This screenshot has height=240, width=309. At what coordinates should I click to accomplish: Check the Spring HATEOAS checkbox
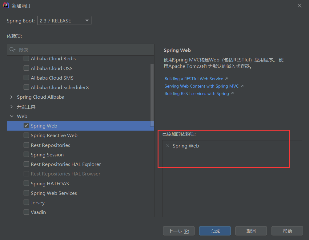tap(26, 183)
